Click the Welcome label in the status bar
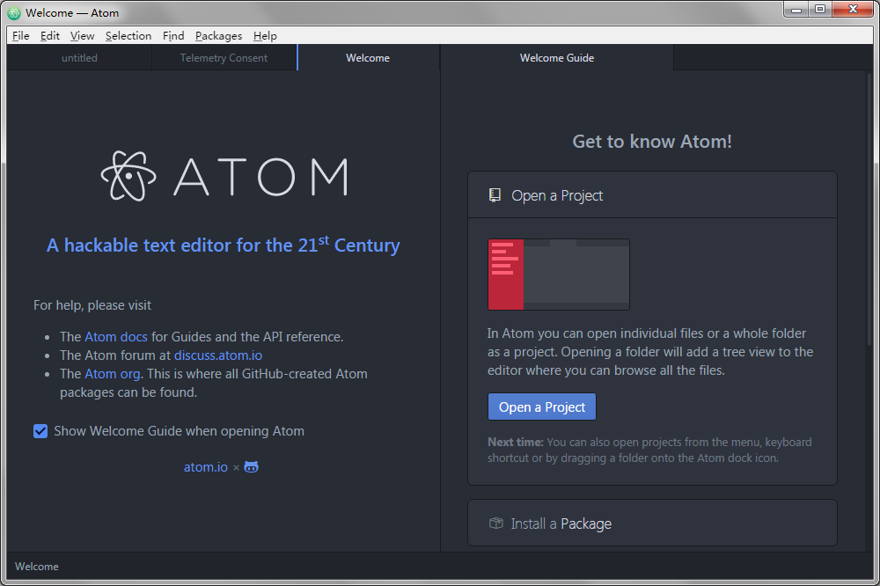This screenshot has height=586, width=880. [36, 567]
